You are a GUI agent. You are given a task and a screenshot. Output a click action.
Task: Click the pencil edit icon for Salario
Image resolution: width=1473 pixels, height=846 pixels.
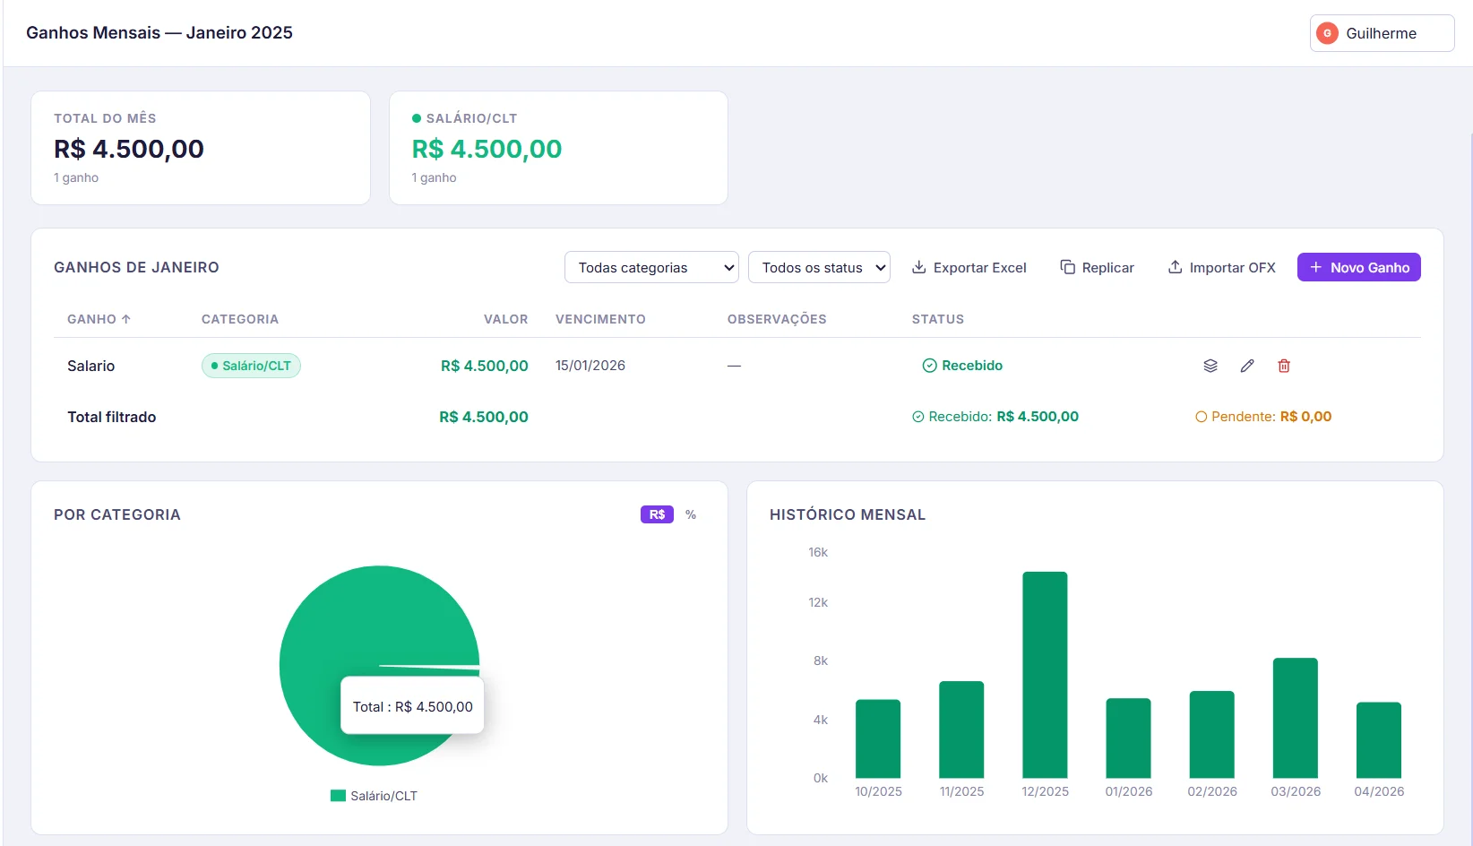tap(1246, 366)
